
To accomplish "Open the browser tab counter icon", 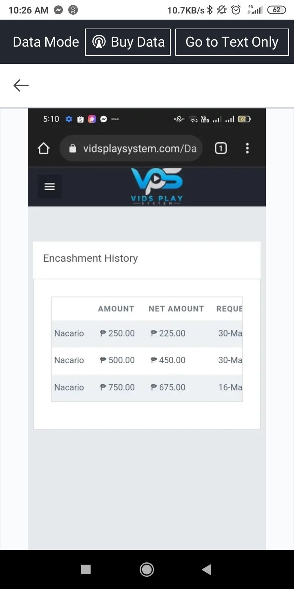I will (x=220, y=148).
